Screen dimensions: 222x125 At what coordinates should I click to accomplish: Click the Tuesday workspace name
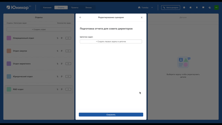(x=145, y=8)
